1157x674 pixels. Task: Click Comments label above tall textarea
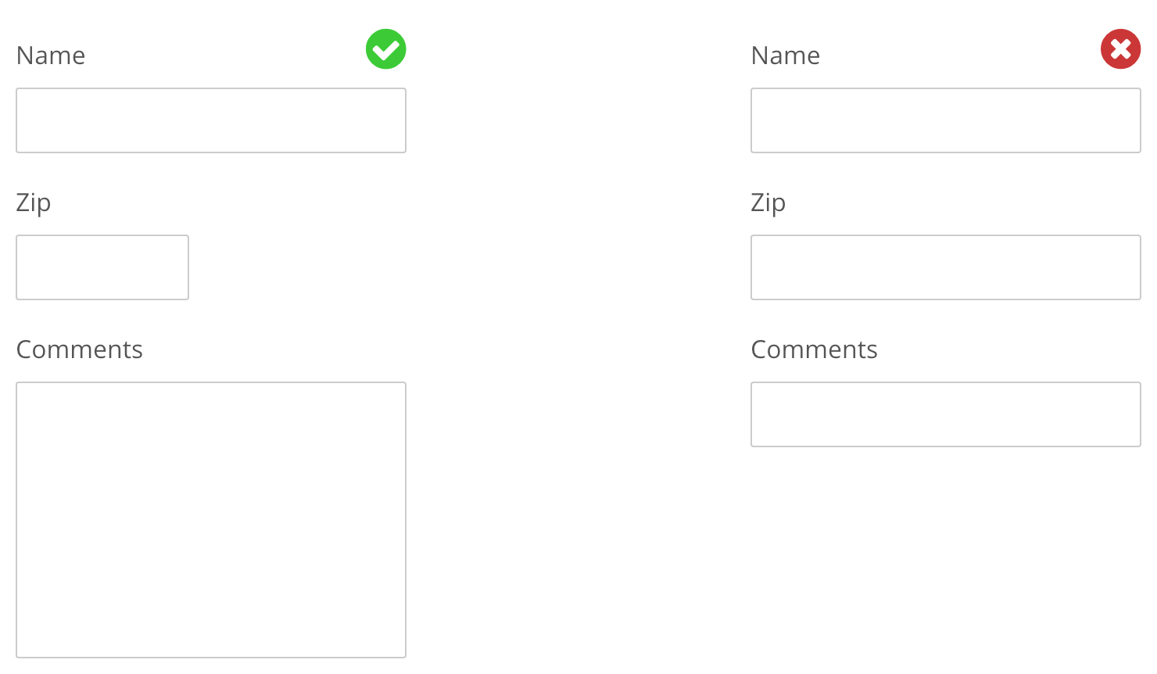click(x=80, y=350)
